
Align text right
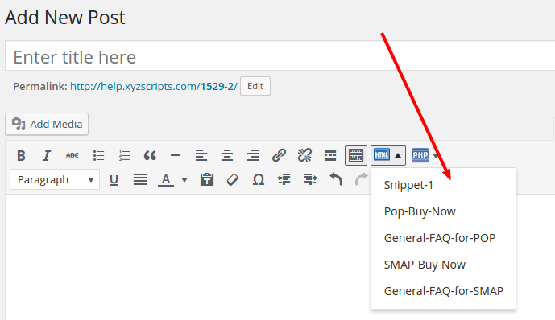(253, 155)
